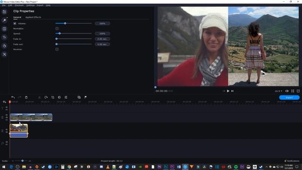Open the File menu
The height and width of the screenshot is (170, 302).
tap(4, 5)
